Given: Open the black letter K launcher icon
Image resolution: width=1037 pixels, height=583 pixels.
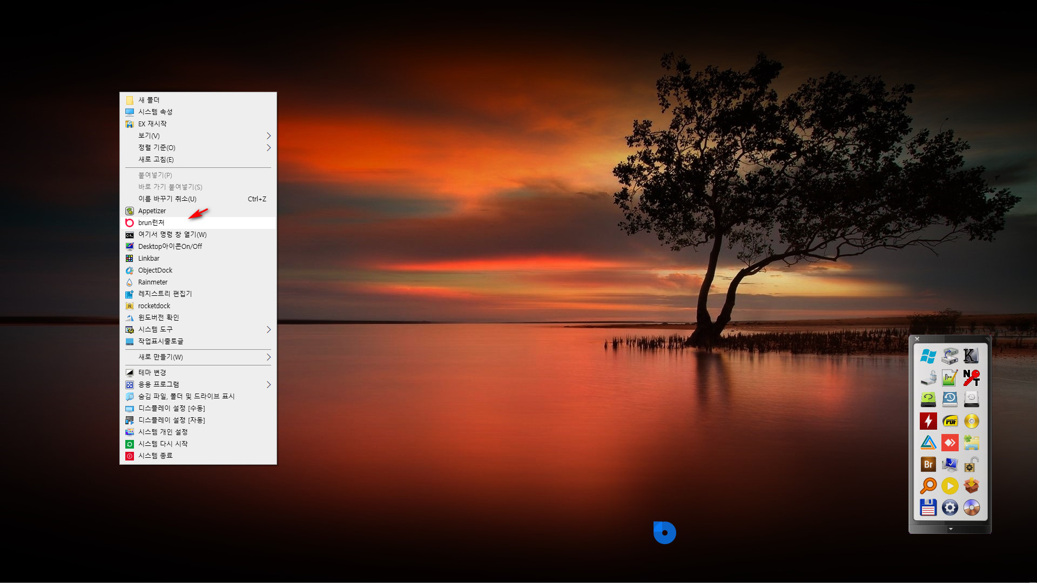Looking at the screenshot, I should tap(971, 356).
